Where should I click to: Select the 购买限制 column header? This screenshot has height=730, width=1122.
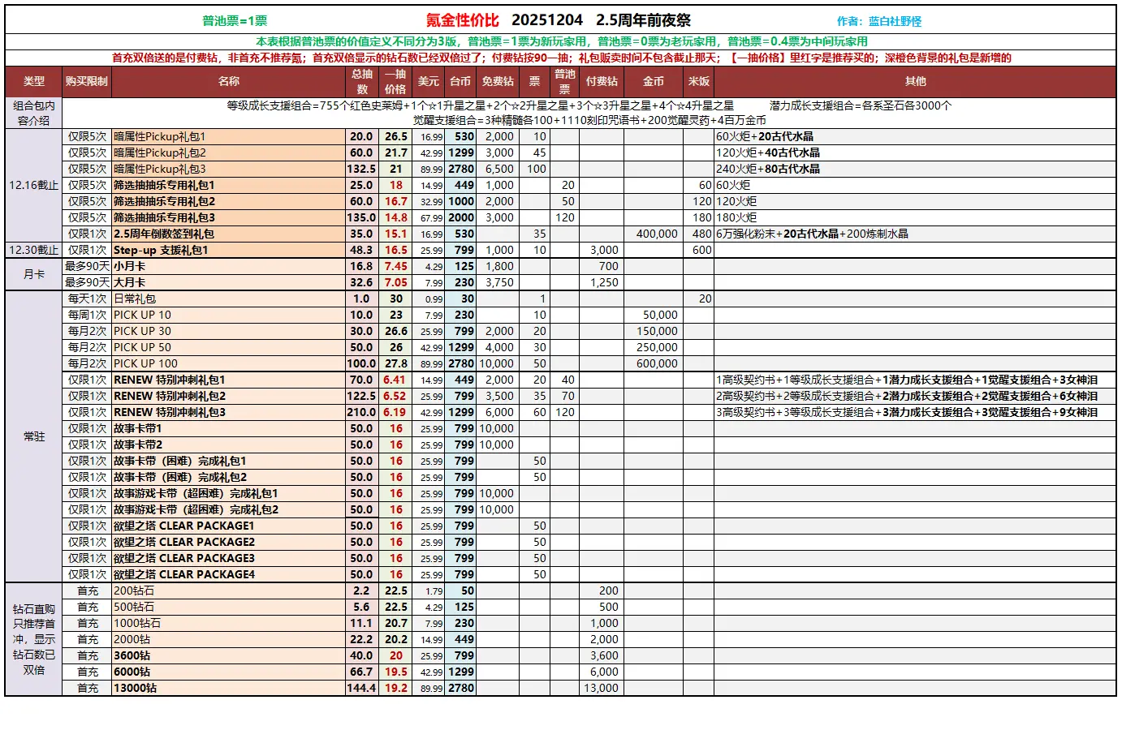[86, 81]
